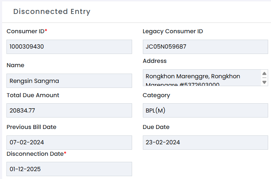The width and height of the screenshot is (271, 179).
Task: Click the Category field showing BPL(M)
Action: [205, 110]
